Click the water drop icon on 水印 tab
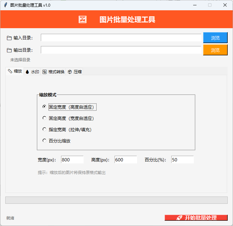The height and width of the screenshot is (226, 233). [27, 72]
